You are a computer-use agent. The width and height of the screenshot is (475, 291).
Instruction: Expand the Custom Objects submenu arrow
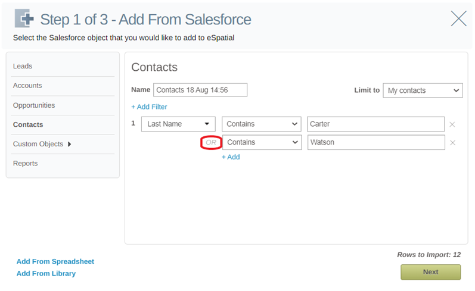tap(69, 144)
